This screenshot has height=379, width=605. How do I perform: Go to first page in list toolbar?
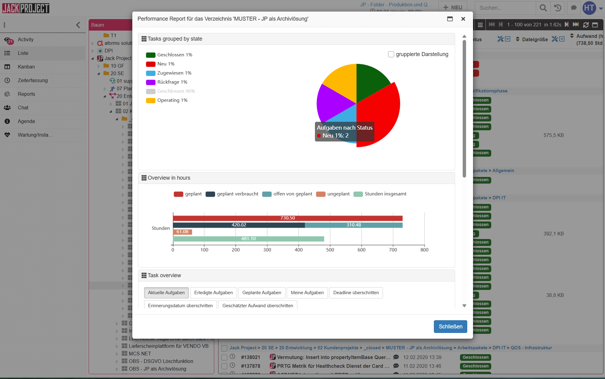492,25
